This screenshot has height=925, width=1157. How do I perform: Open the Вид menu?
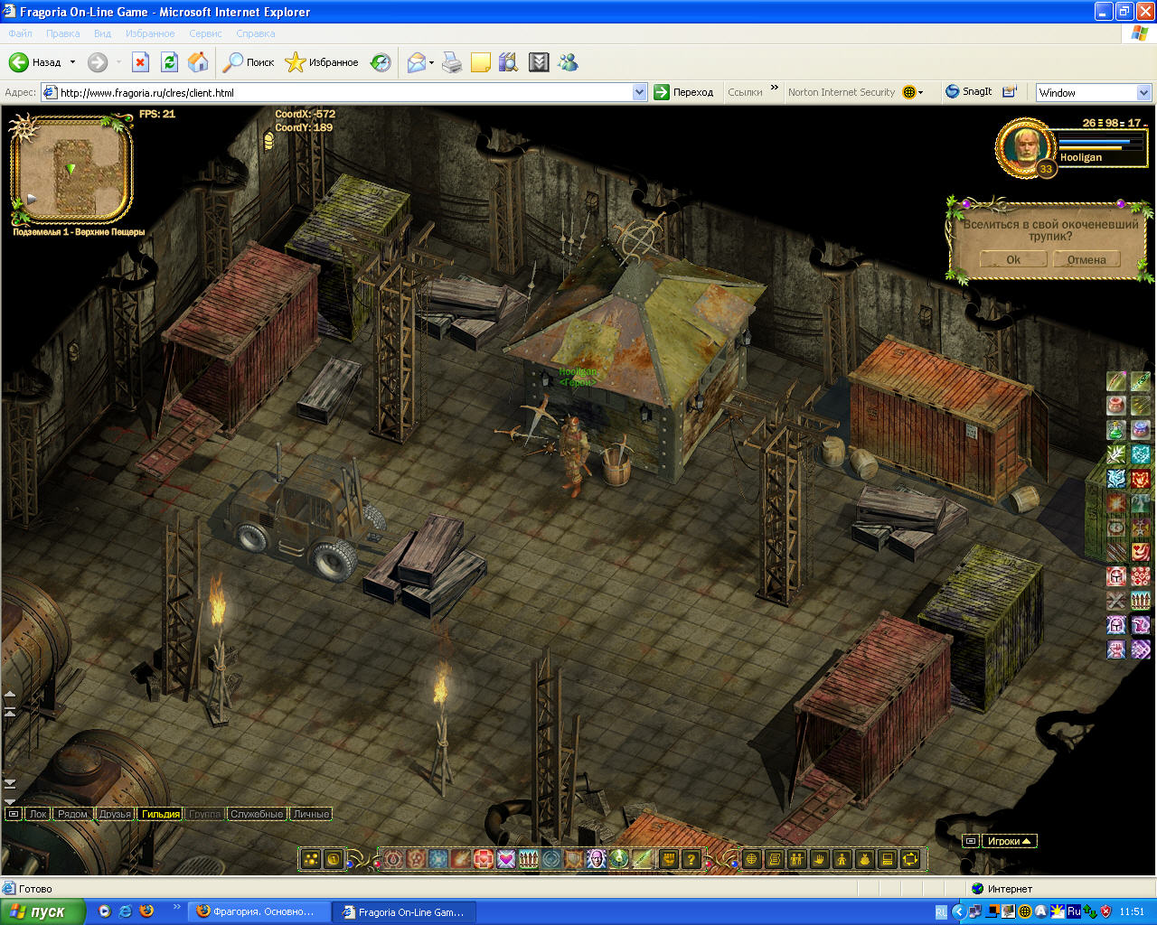102,33
